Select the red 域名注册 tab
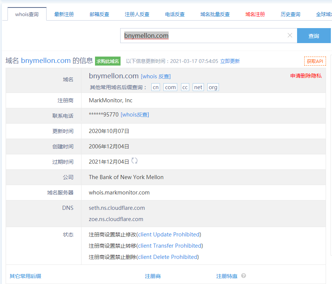The image size is (332, 284). [255, 14]
